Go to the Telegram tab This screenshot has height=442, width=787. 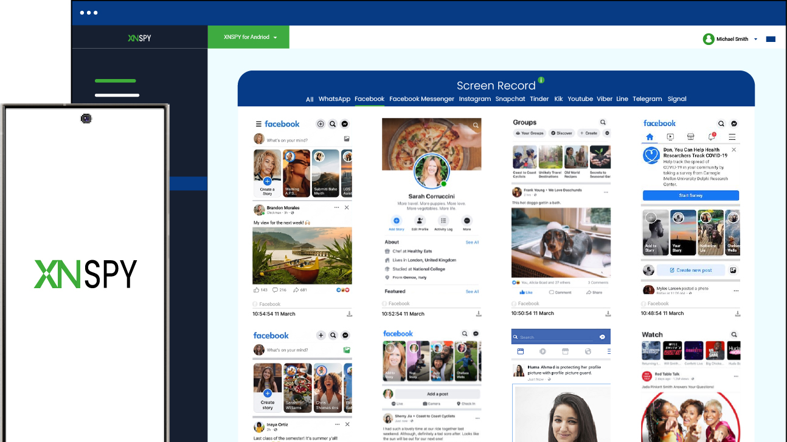click(x=647, y=99)
